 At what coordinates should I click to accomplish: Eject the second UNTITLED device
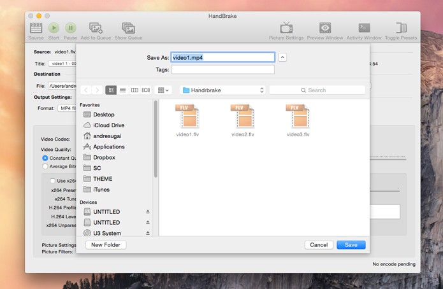(x=148, y=222)
